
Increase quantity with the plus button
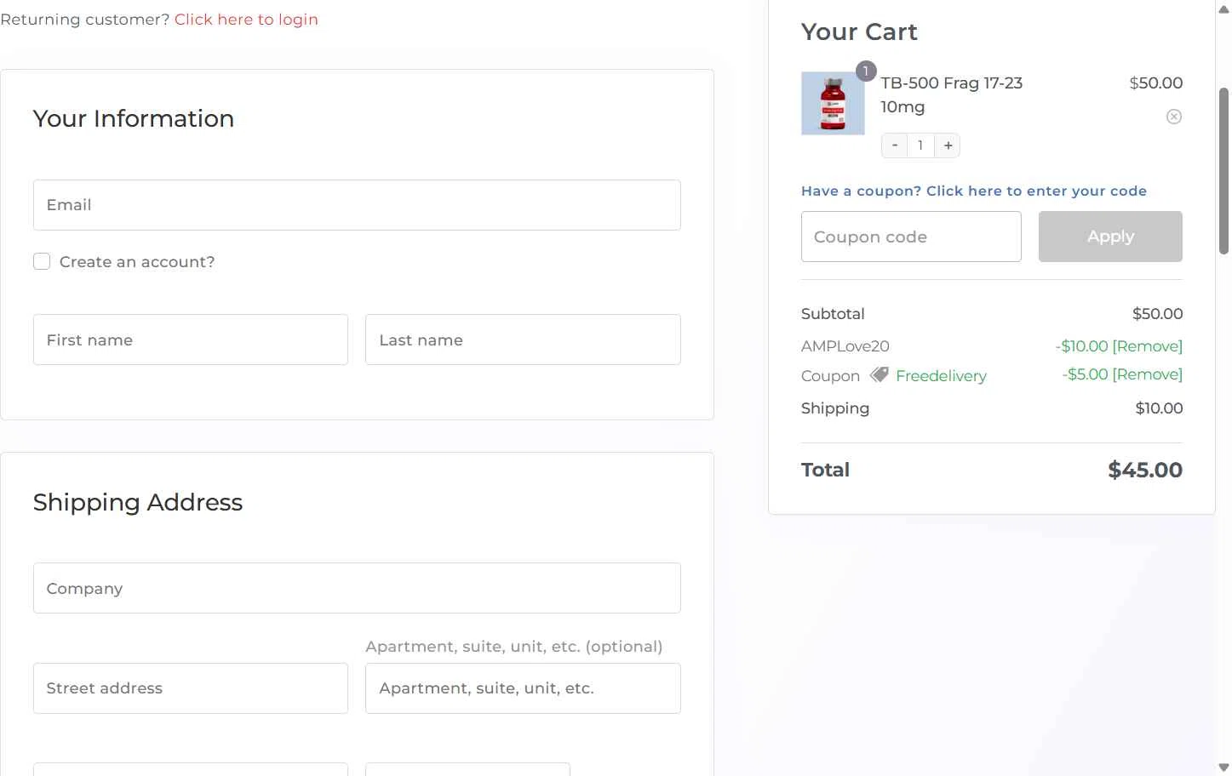(x=948, y=145)
